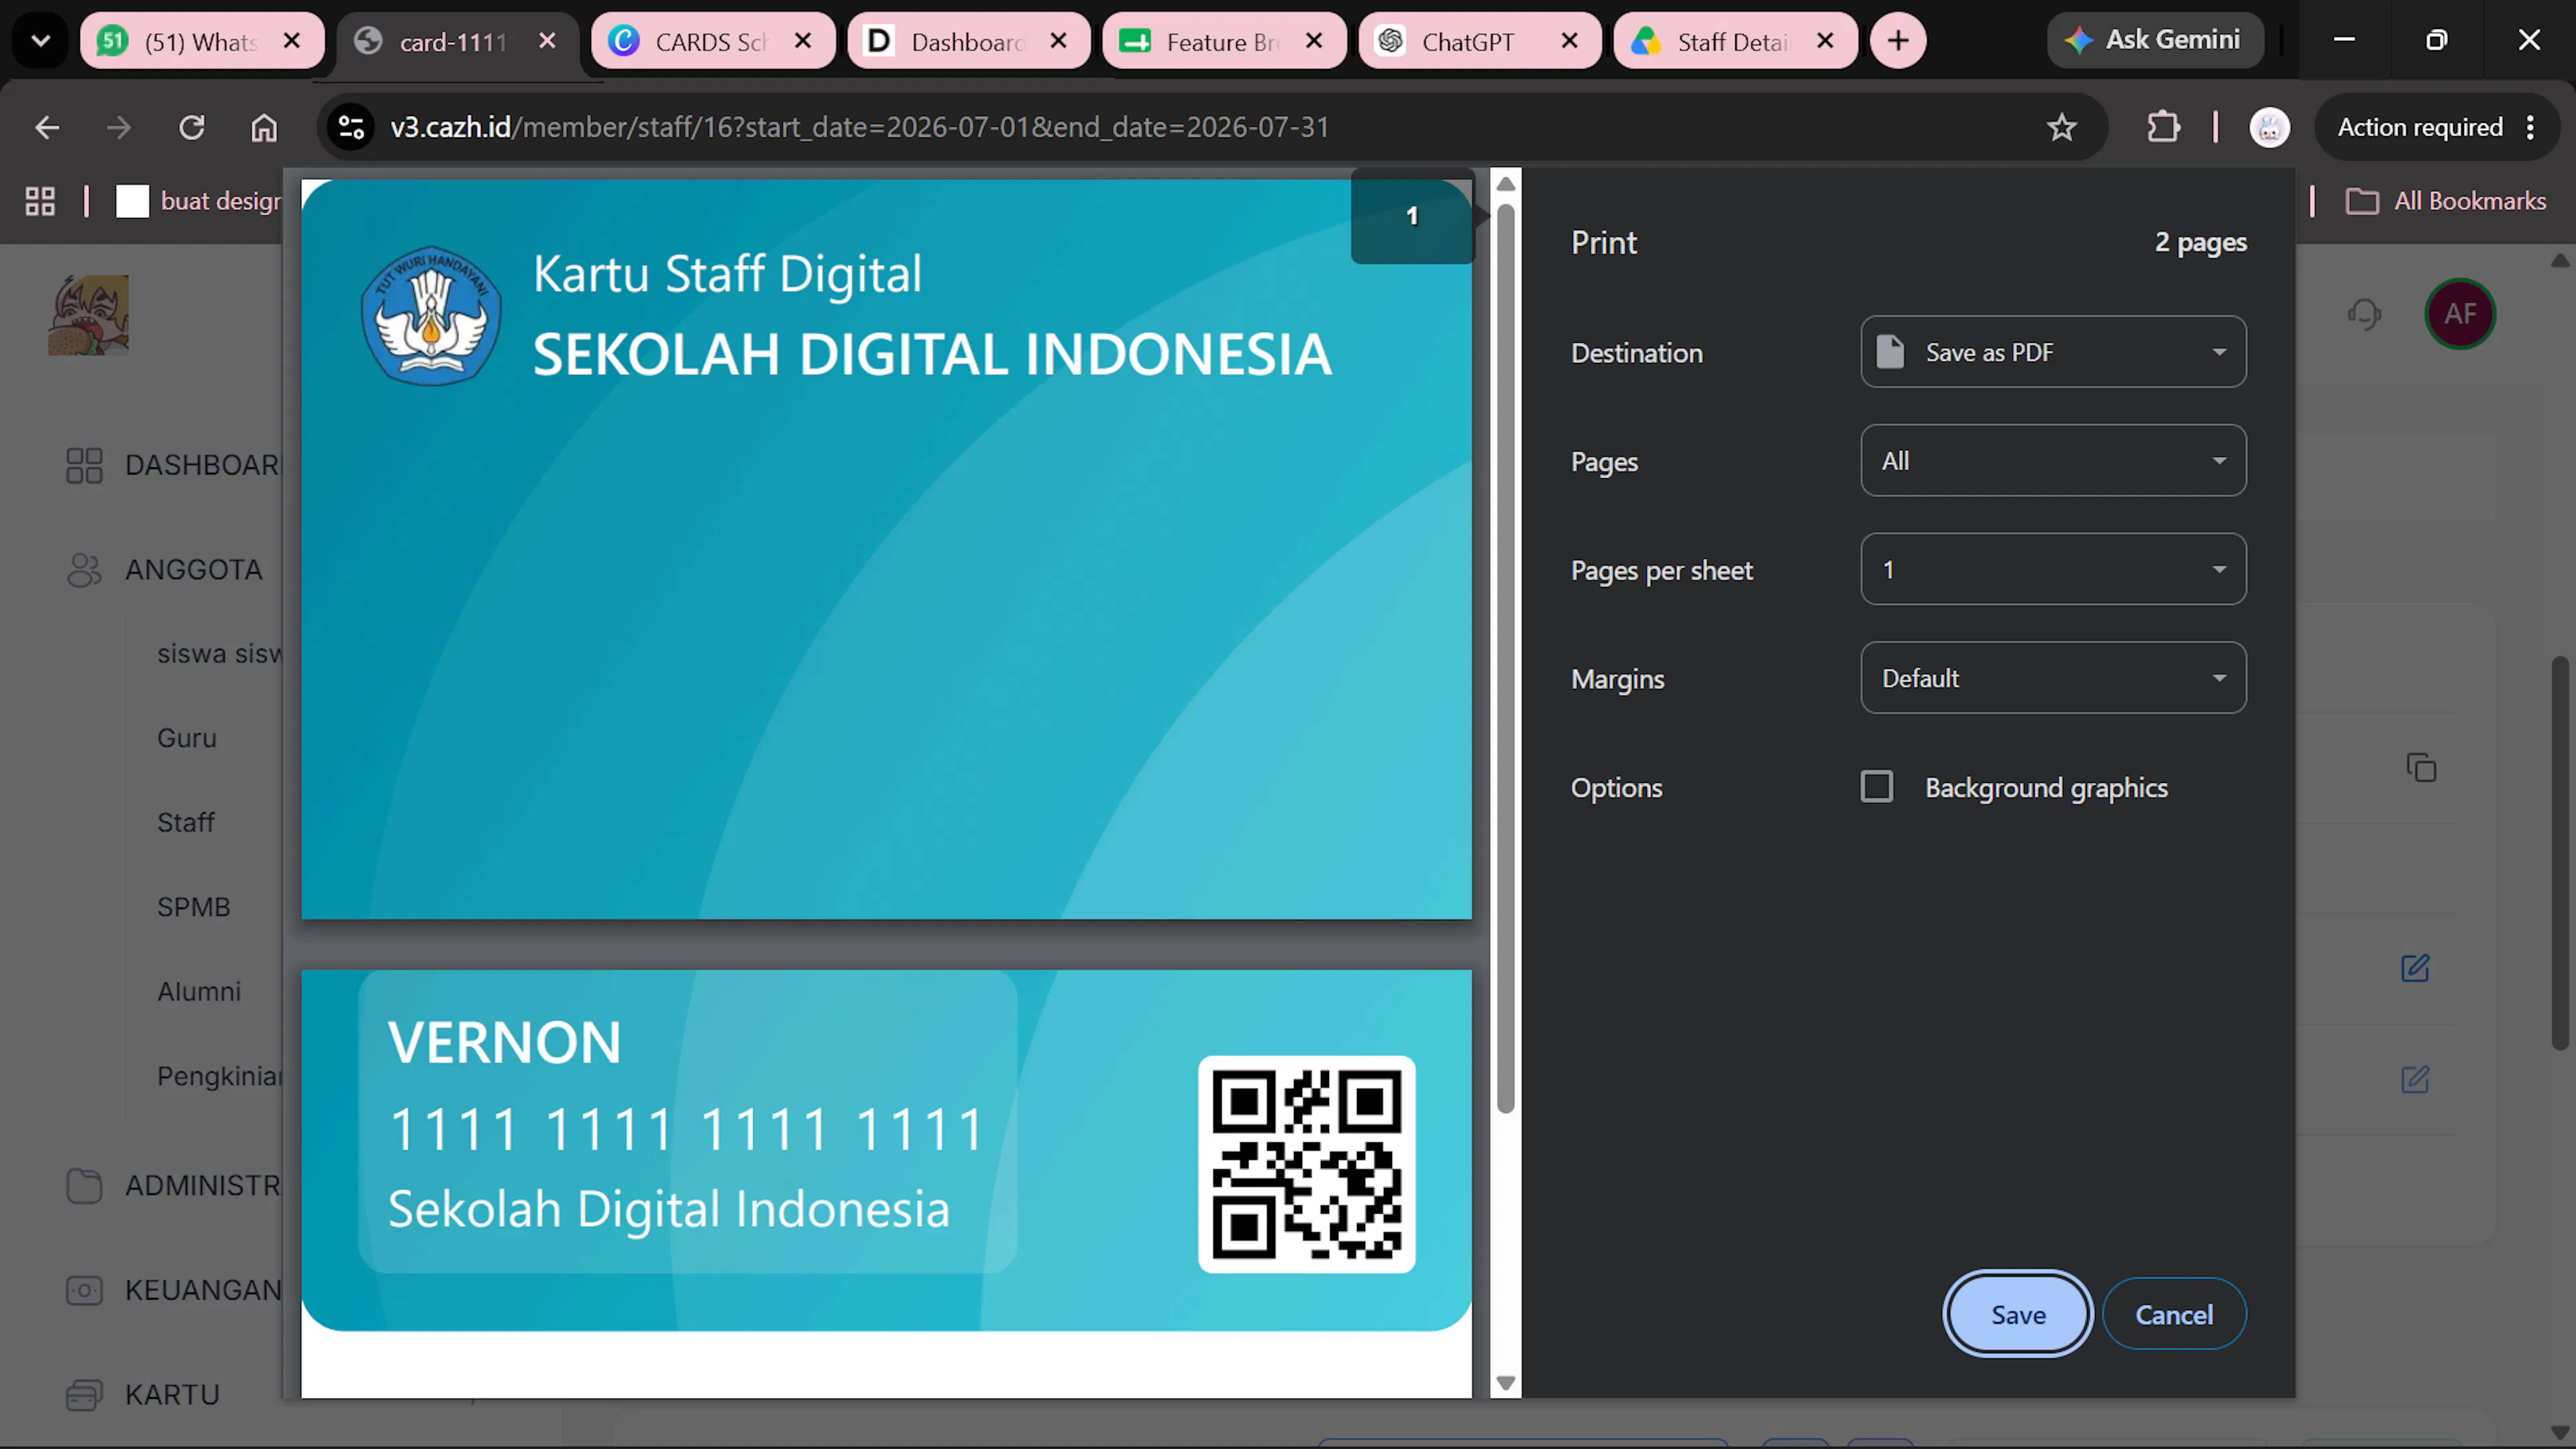The width and height of the screenshot is (2576, 1449).
Task: Switch to the CARDS tab
Action: point(713,41)
